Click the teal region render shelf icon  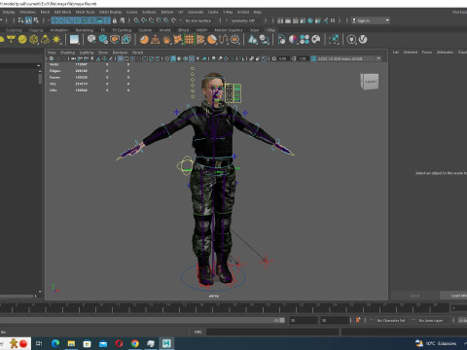(x=334, y=40)
